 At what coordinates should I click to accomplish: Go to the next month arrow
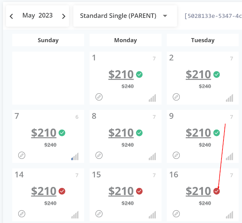[x=64, y=16]
